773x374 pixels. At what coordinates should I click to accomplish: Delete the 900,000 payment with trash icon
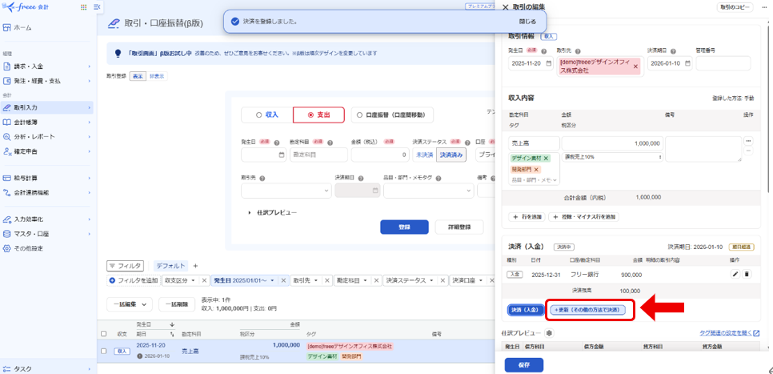[747, 274]
